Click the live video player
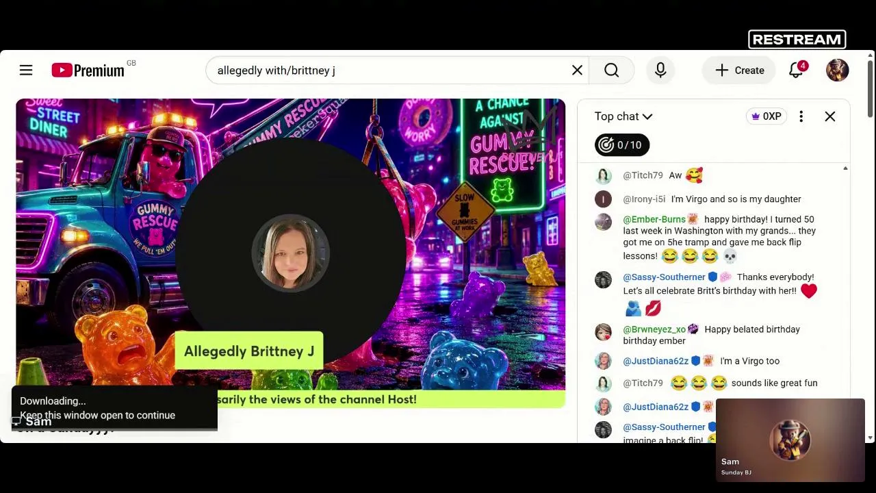 click(291, 253)
